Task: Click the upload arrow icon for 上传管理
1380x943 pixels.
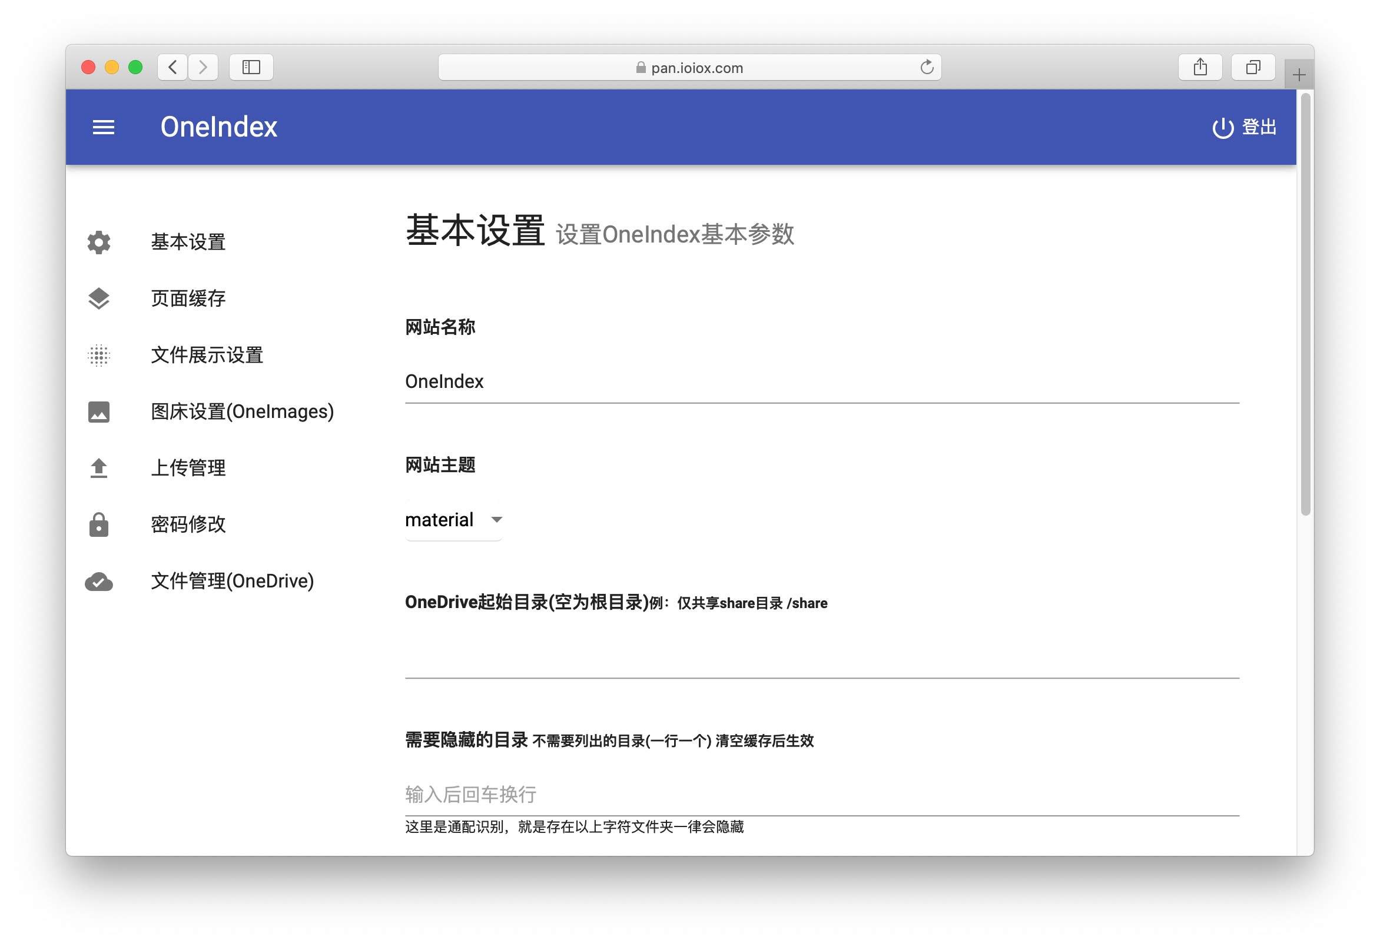Action: [x=98, y=468]
